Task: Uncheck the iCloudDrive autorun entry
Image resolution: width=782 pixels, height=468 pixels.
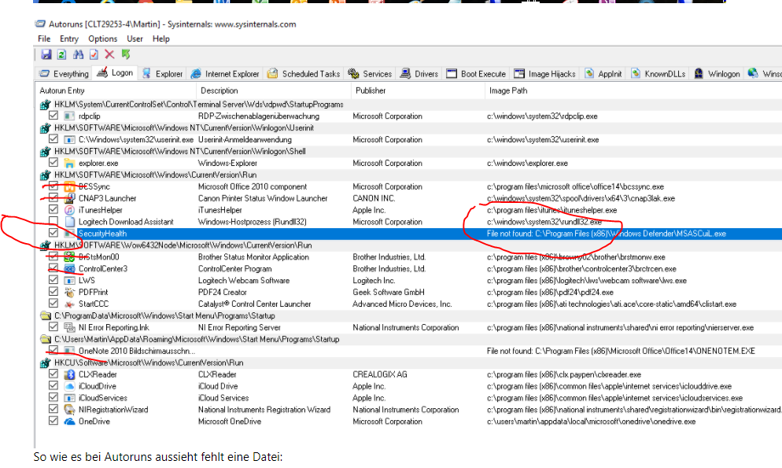Action: coord(53,385)
